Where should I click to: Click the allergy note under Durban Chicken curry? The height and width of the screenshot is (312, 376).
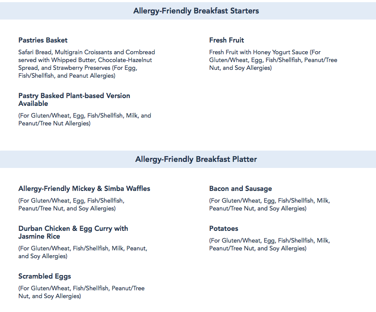tap(82, 252)
